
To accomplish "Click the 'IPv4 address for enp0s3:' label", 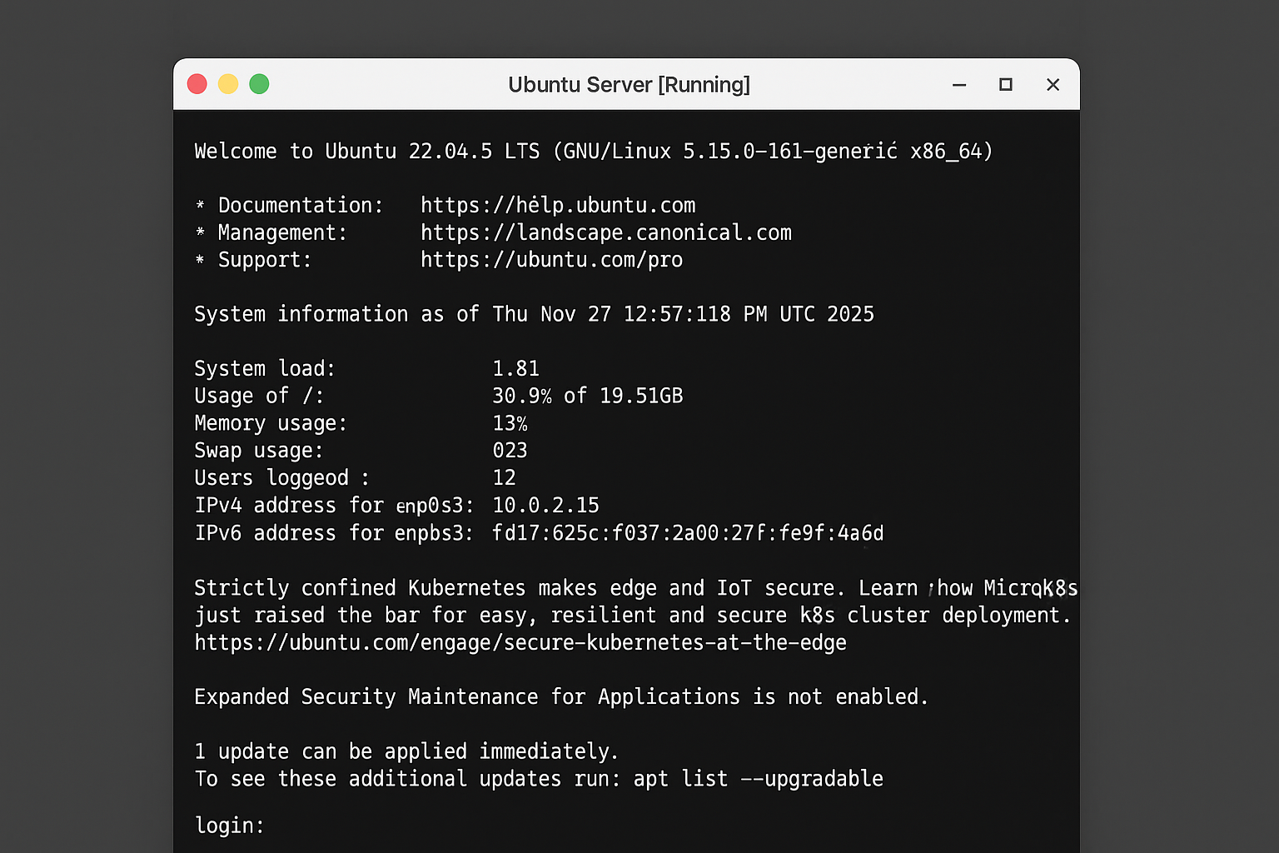I will coord(334,506).
